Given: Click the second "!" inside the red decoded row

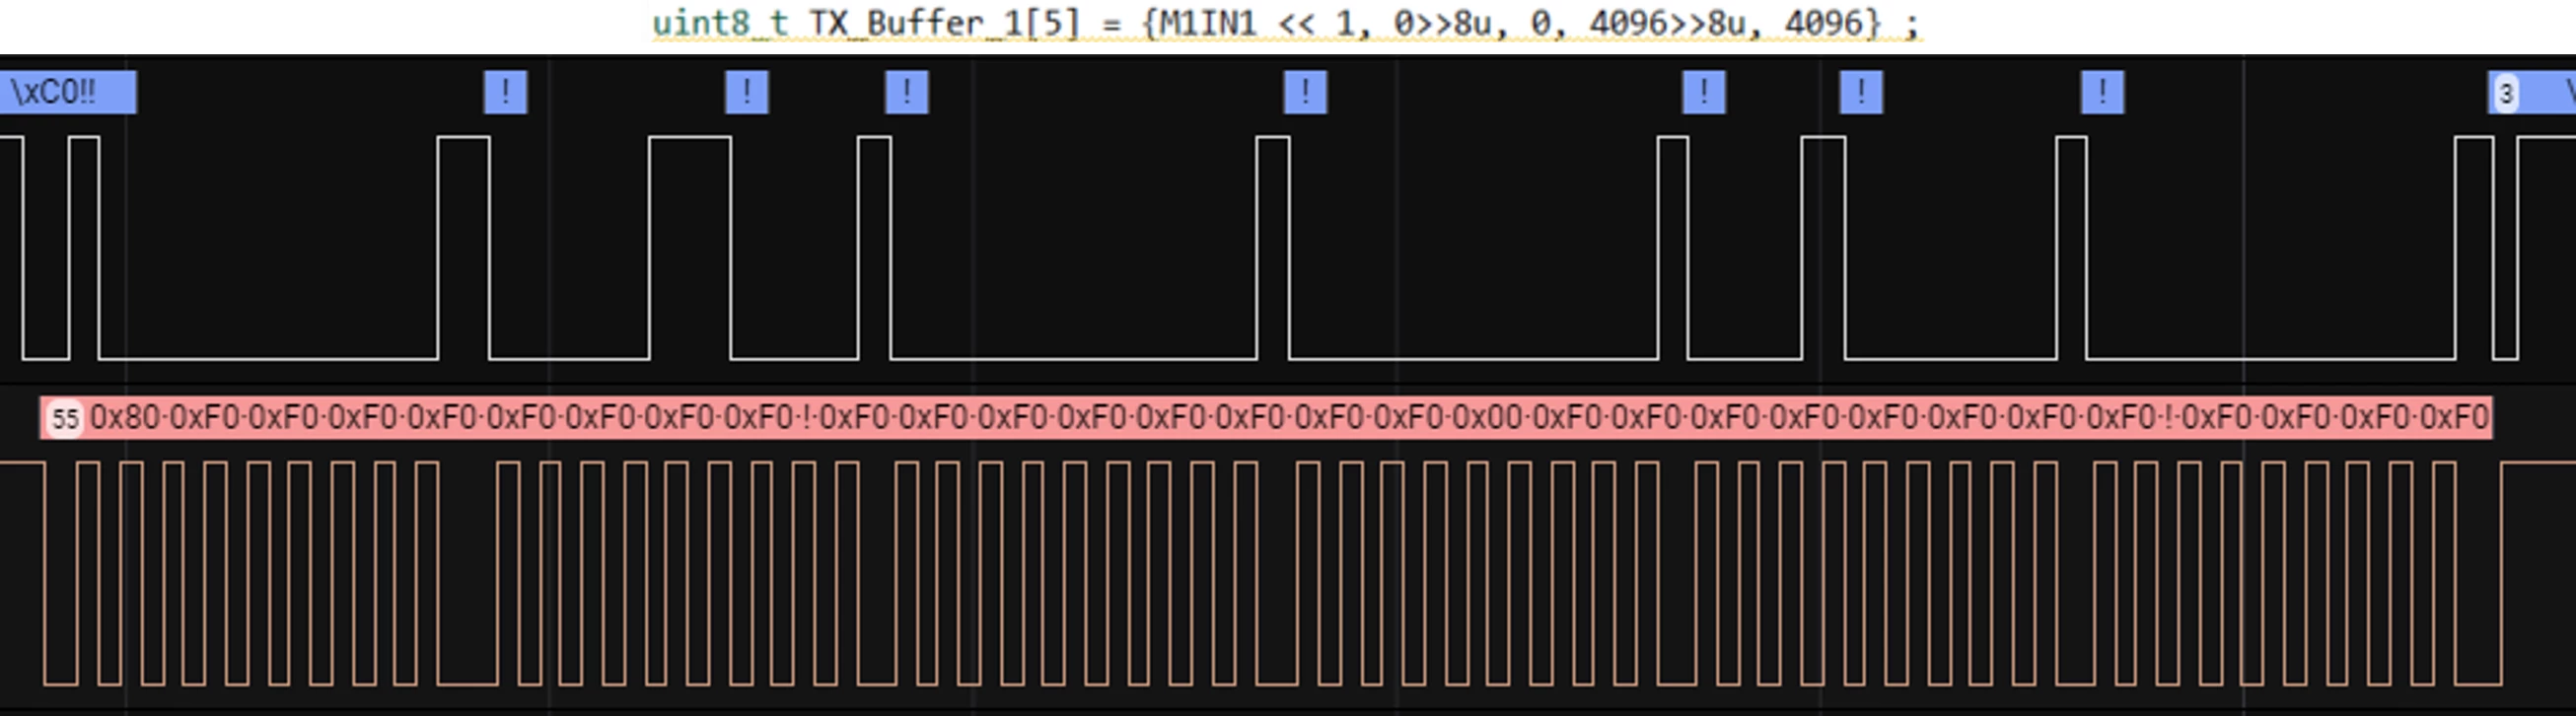Looking at the screenshot, I should coord(2168,417).
